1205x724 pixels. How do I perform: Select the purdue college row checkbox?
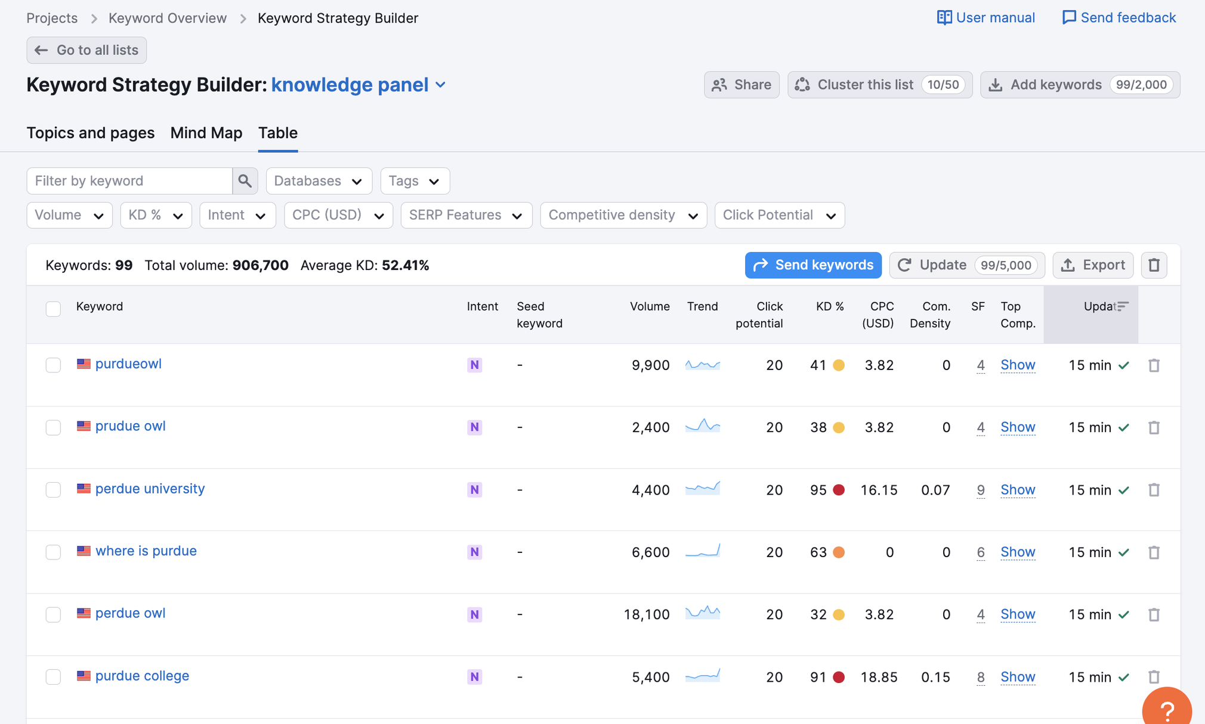[x=53, y=677]
